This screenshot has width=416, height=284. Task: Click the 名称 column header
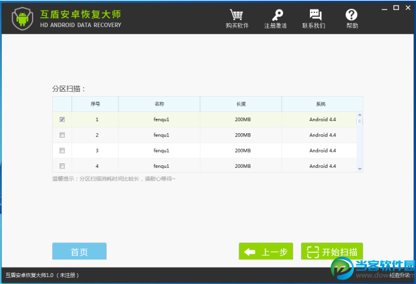point(159,104)
